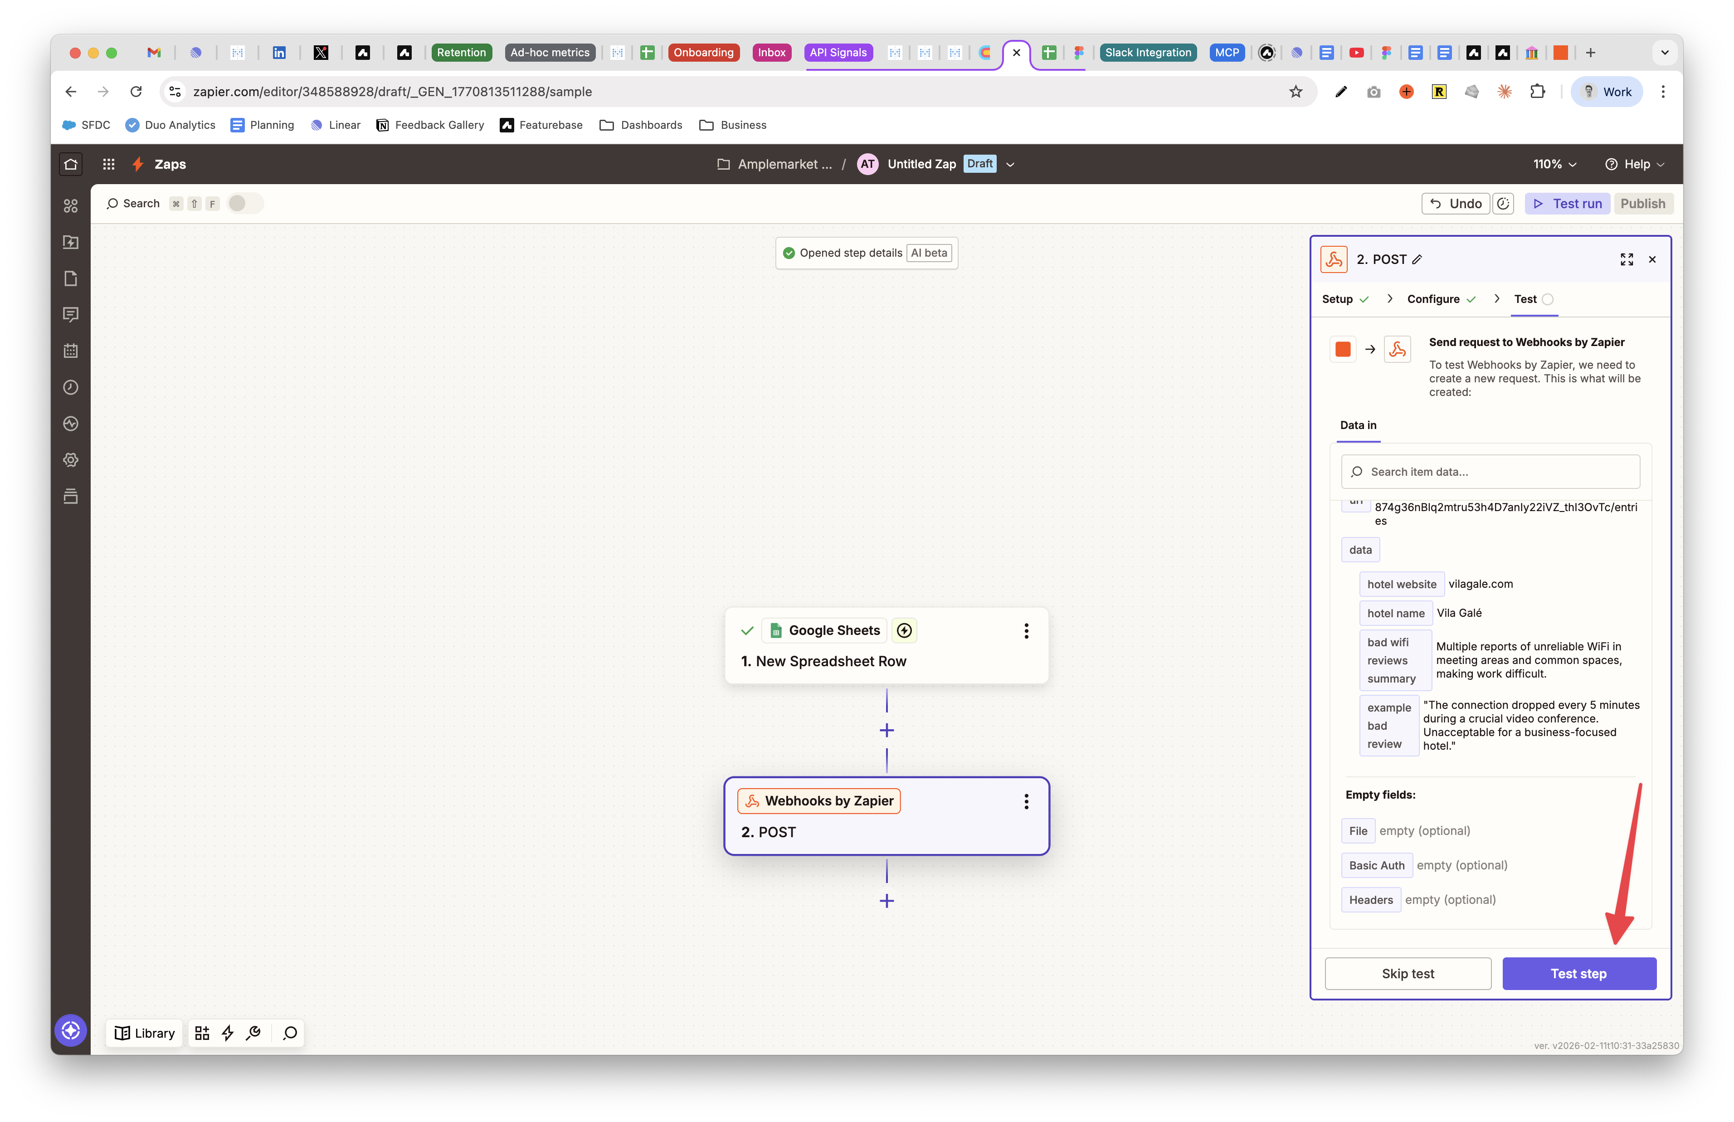Open the 110% zoom level dropdown
The image size is (1734, 1122).
(1554, 164)
